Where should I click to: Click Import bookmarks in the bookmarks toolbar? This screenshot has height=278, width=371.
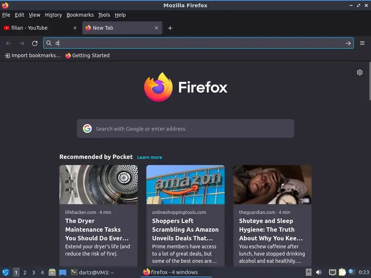(33, 55)
